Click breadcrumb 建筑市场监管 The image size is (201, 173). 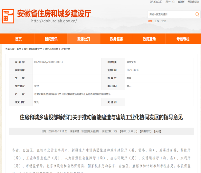[52, 49]
